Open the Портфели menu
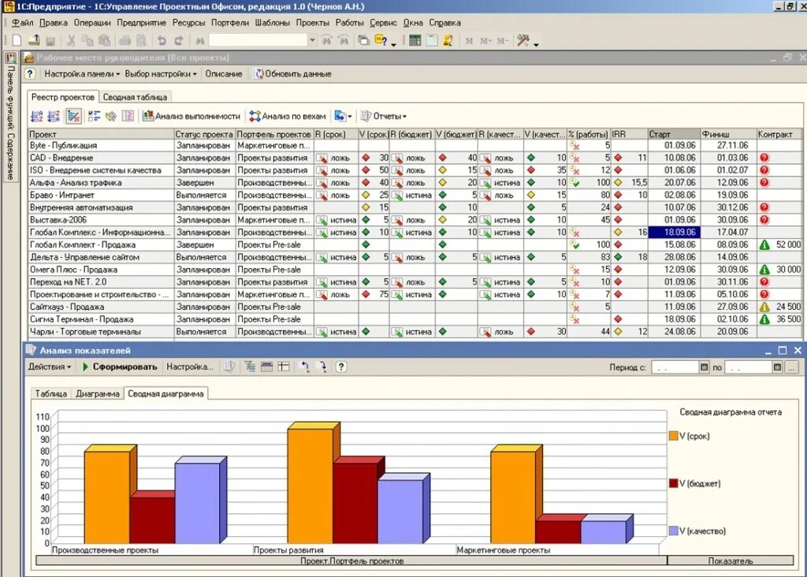807x577 pixels. pyautogui.click(x=230, y=23)
